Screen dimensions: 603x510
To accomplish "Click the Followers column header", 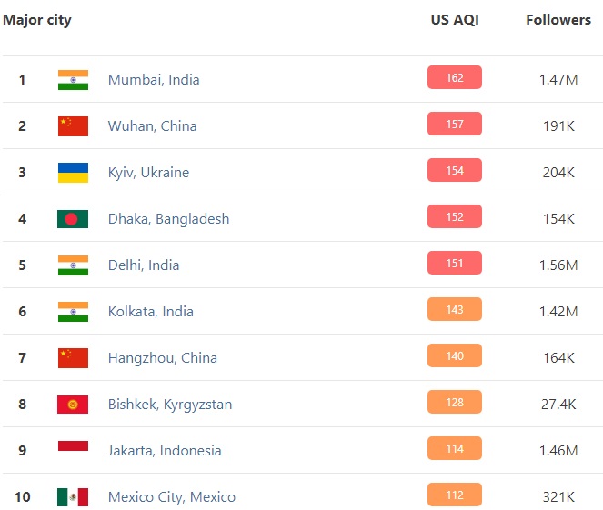I will (558, 20).
